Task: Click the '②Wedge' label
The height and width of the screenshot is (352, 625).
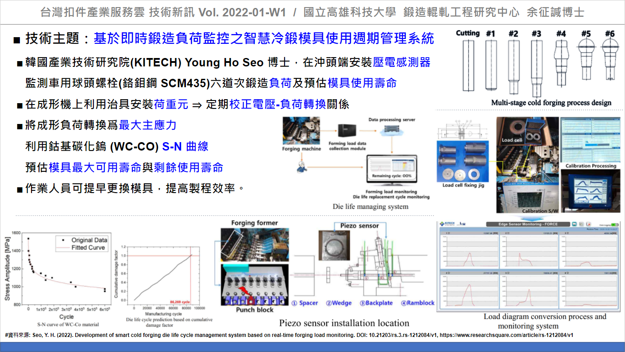Action: point(339,303)
